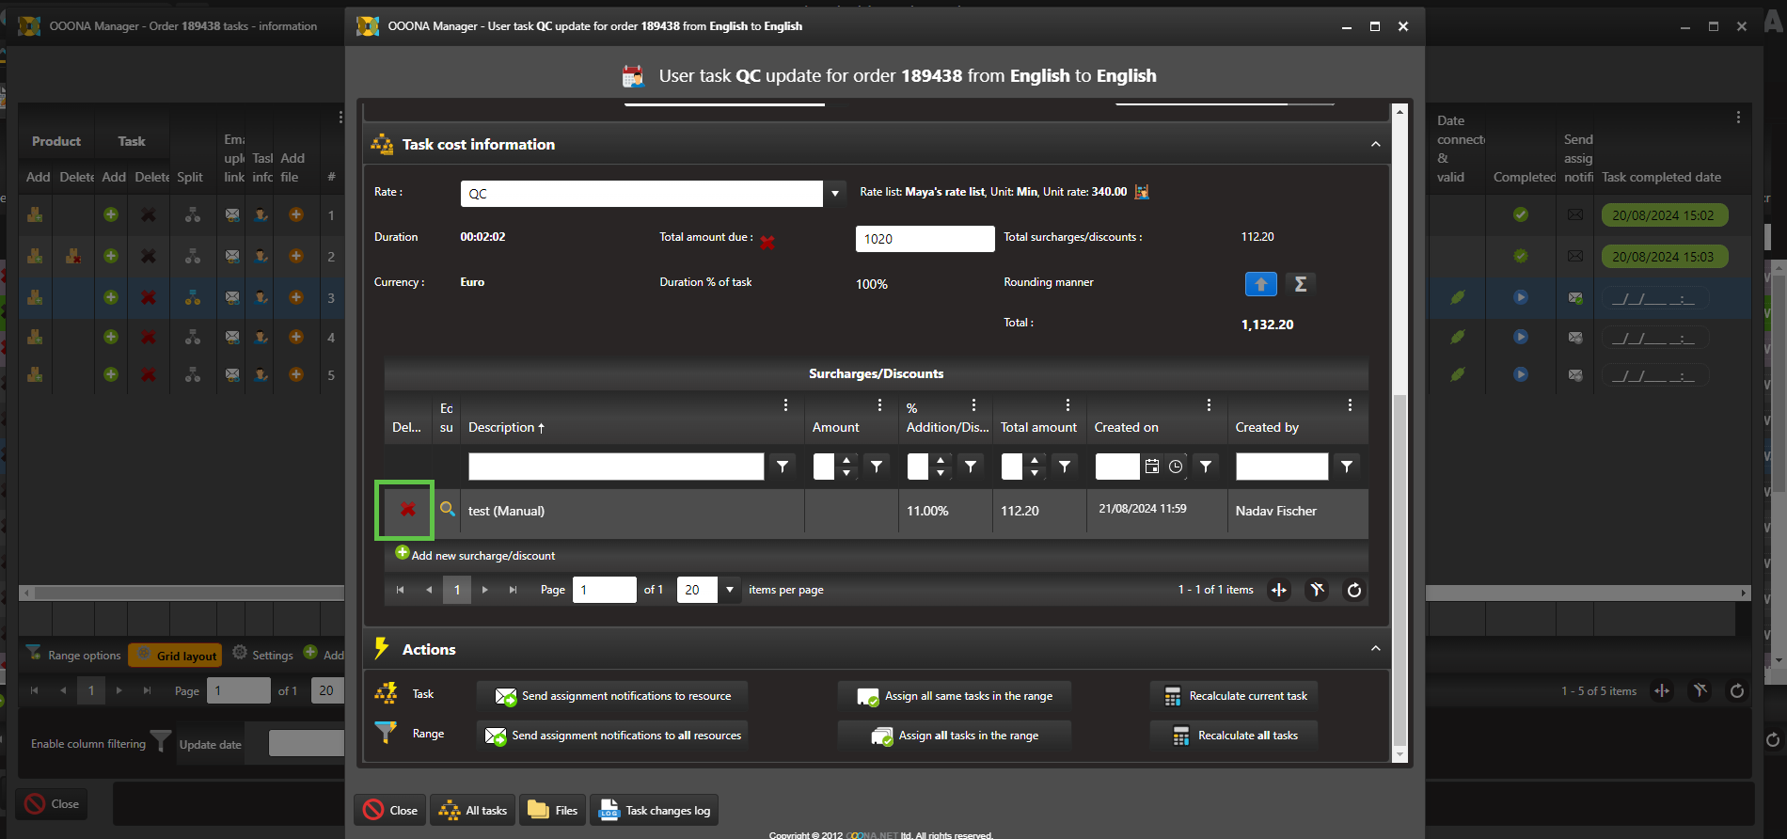
Task: Click the sigma rounding manner icon
Action: point(1300,284)
